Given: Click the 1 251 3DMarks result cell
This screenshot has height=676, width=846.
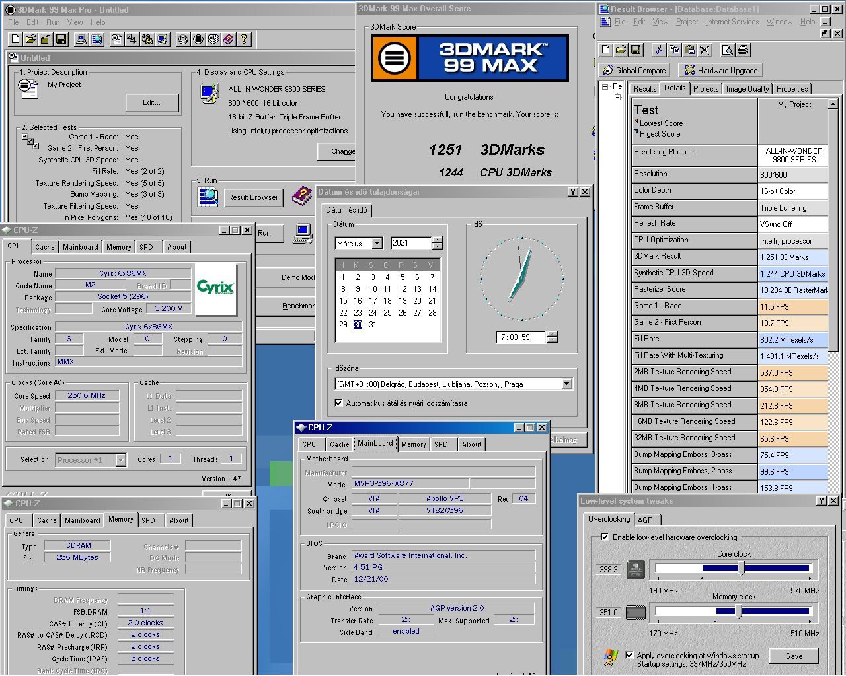Looking at the screenshot, I should (793, 257).
